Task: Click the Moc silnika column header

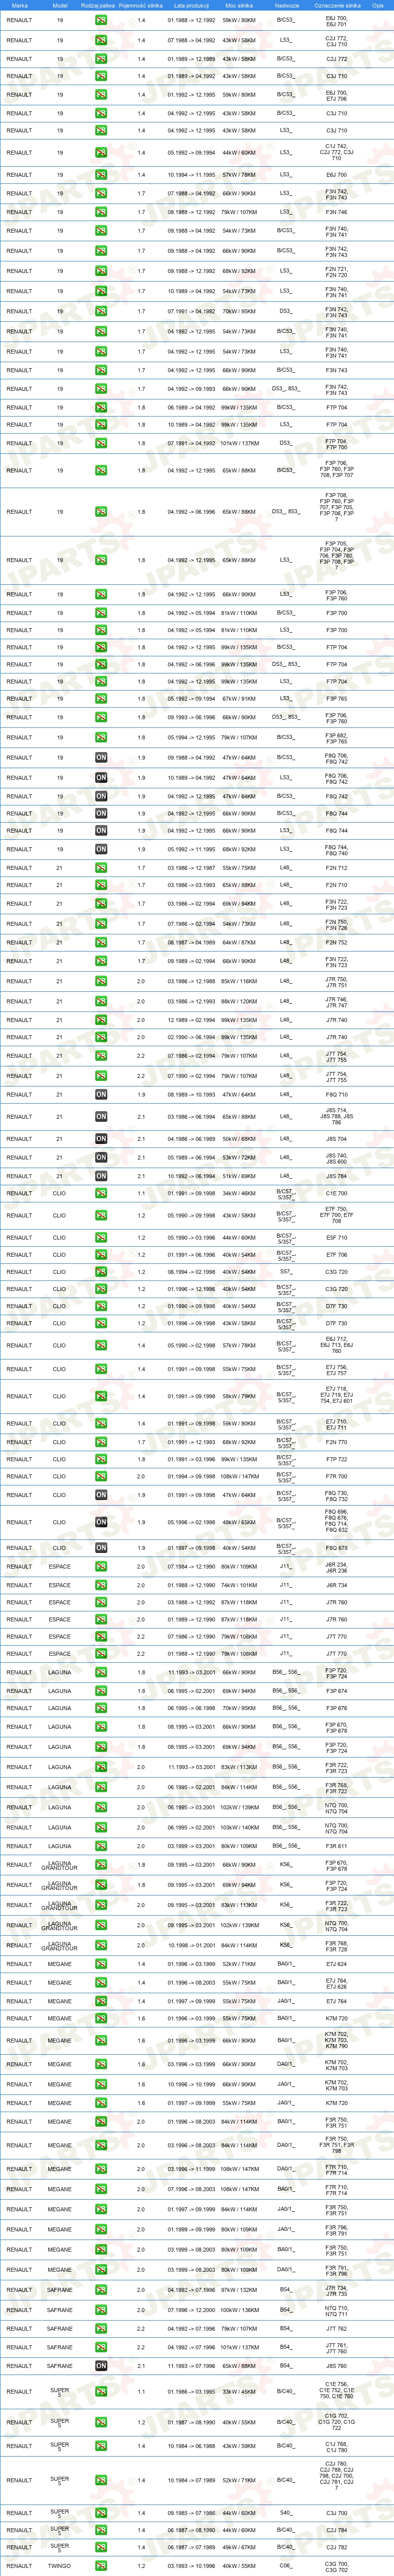Action: [x=239, y=5]
